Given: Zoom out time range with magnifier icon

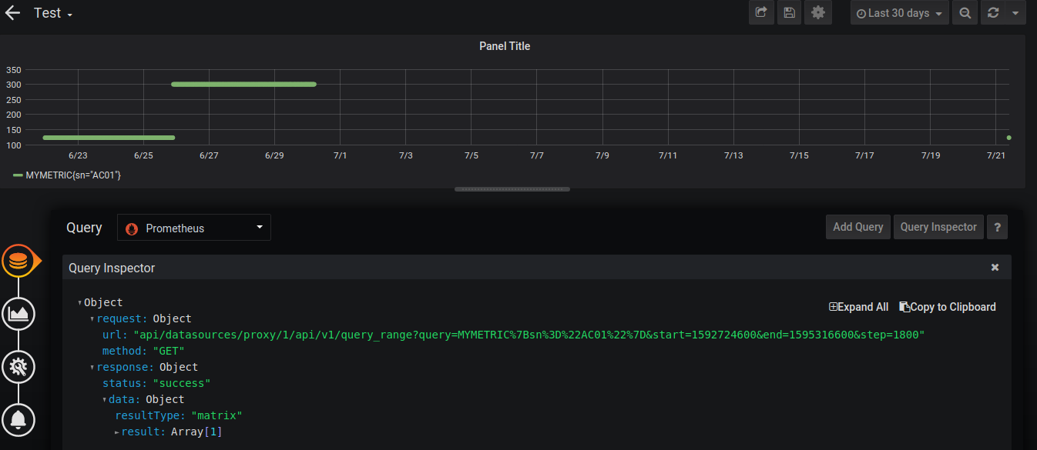Looking at the screenshot, I should tap(965, 13).
